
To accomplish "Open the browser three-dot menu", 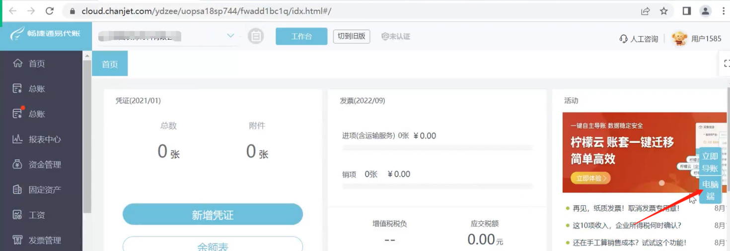I will click(724, 11).
